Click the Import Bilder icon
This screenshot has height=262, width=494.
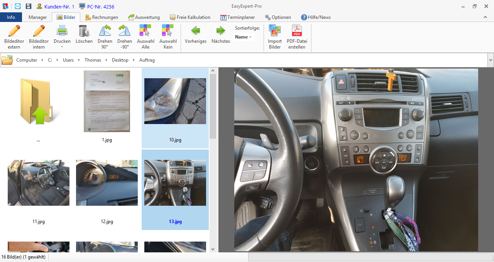(x=275, y=31)
